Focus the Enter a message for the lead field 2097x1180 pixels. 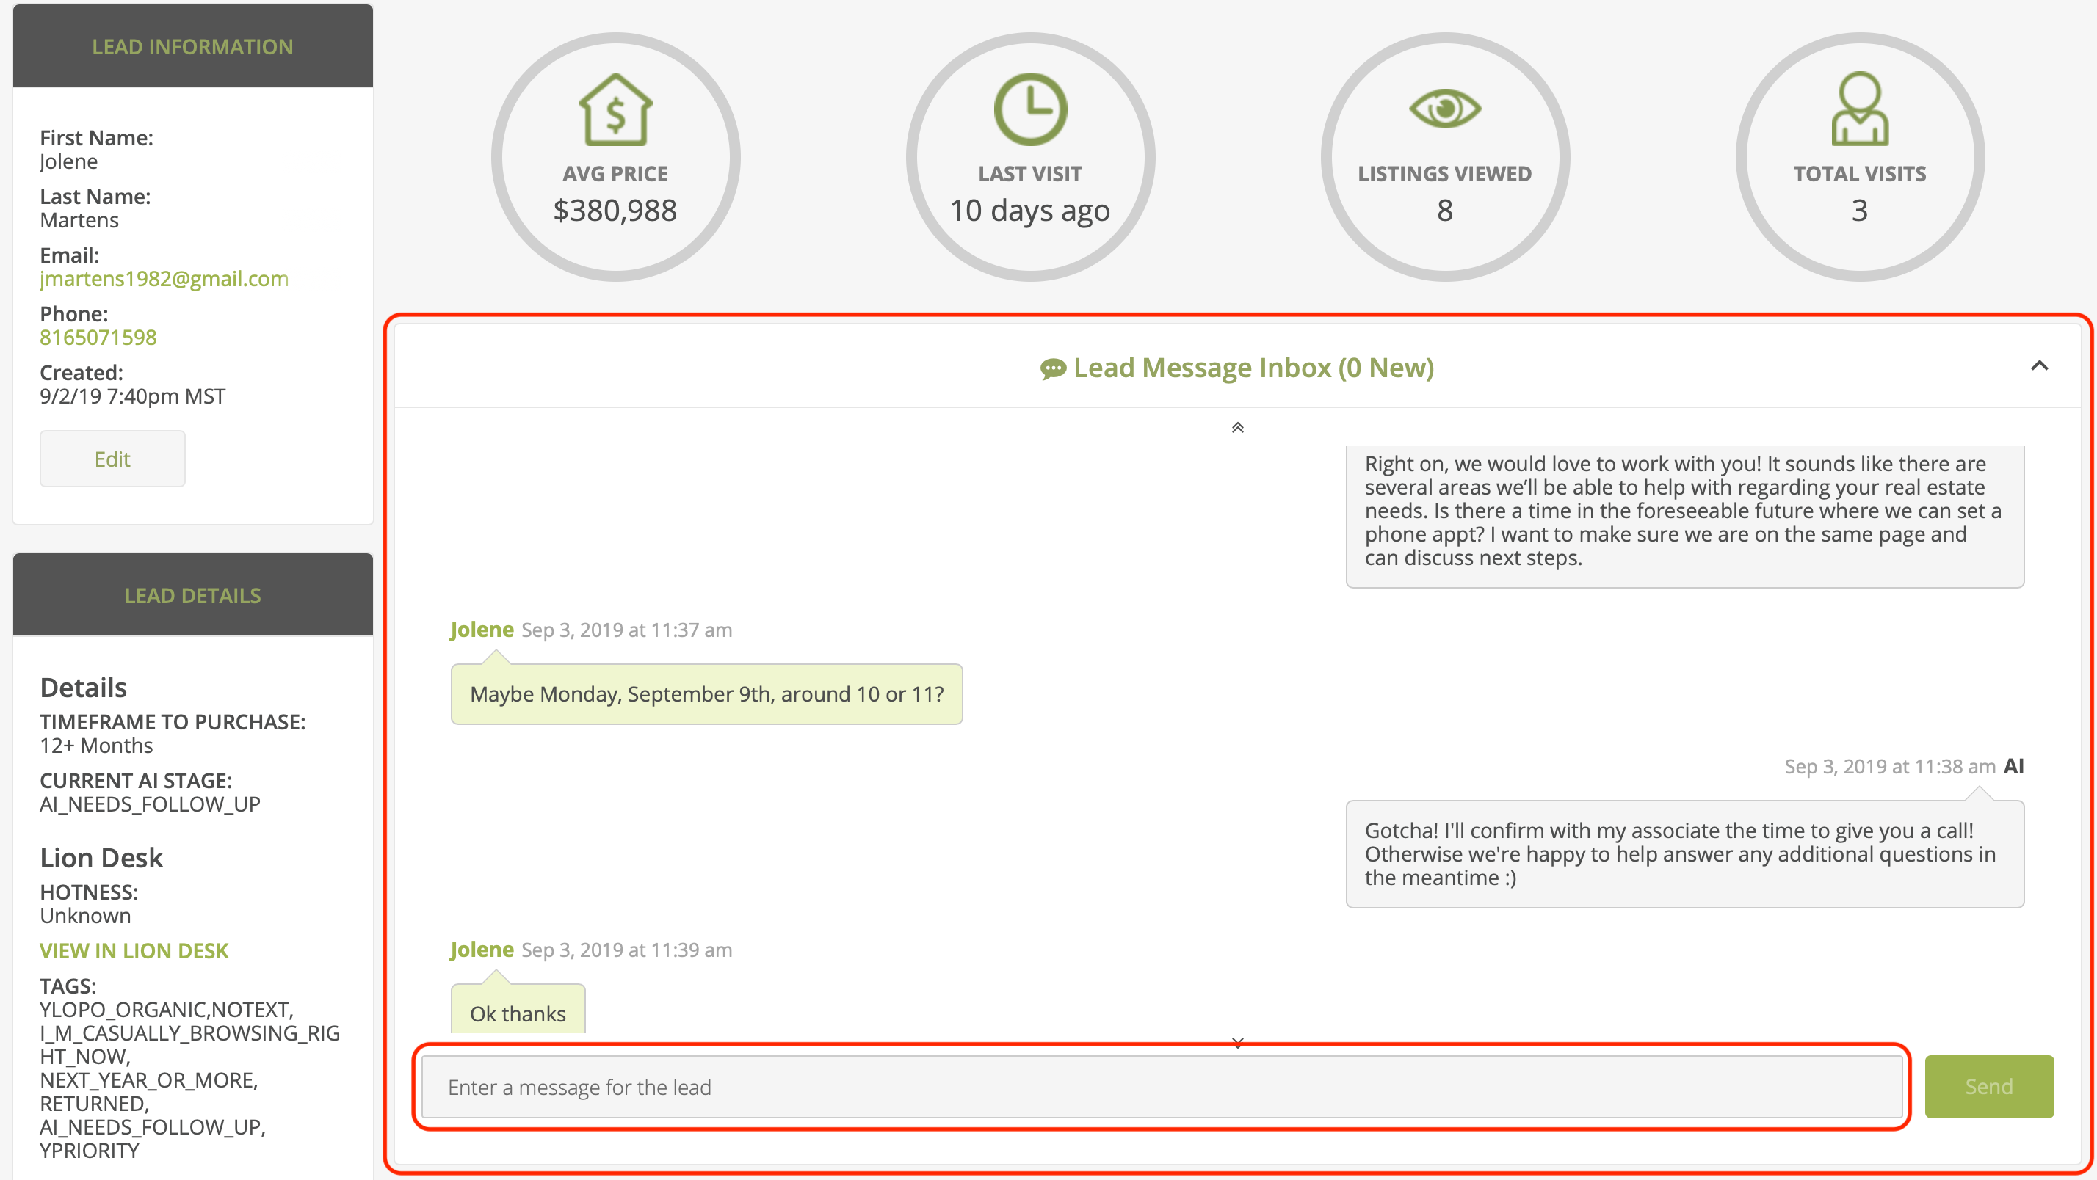click(1161, 1086)
